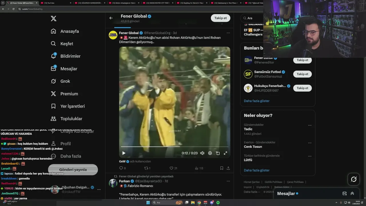Screen dimensions: 366x206
Task: Click the magnifier icon next to Keşfet
Action: coord(53,44)
